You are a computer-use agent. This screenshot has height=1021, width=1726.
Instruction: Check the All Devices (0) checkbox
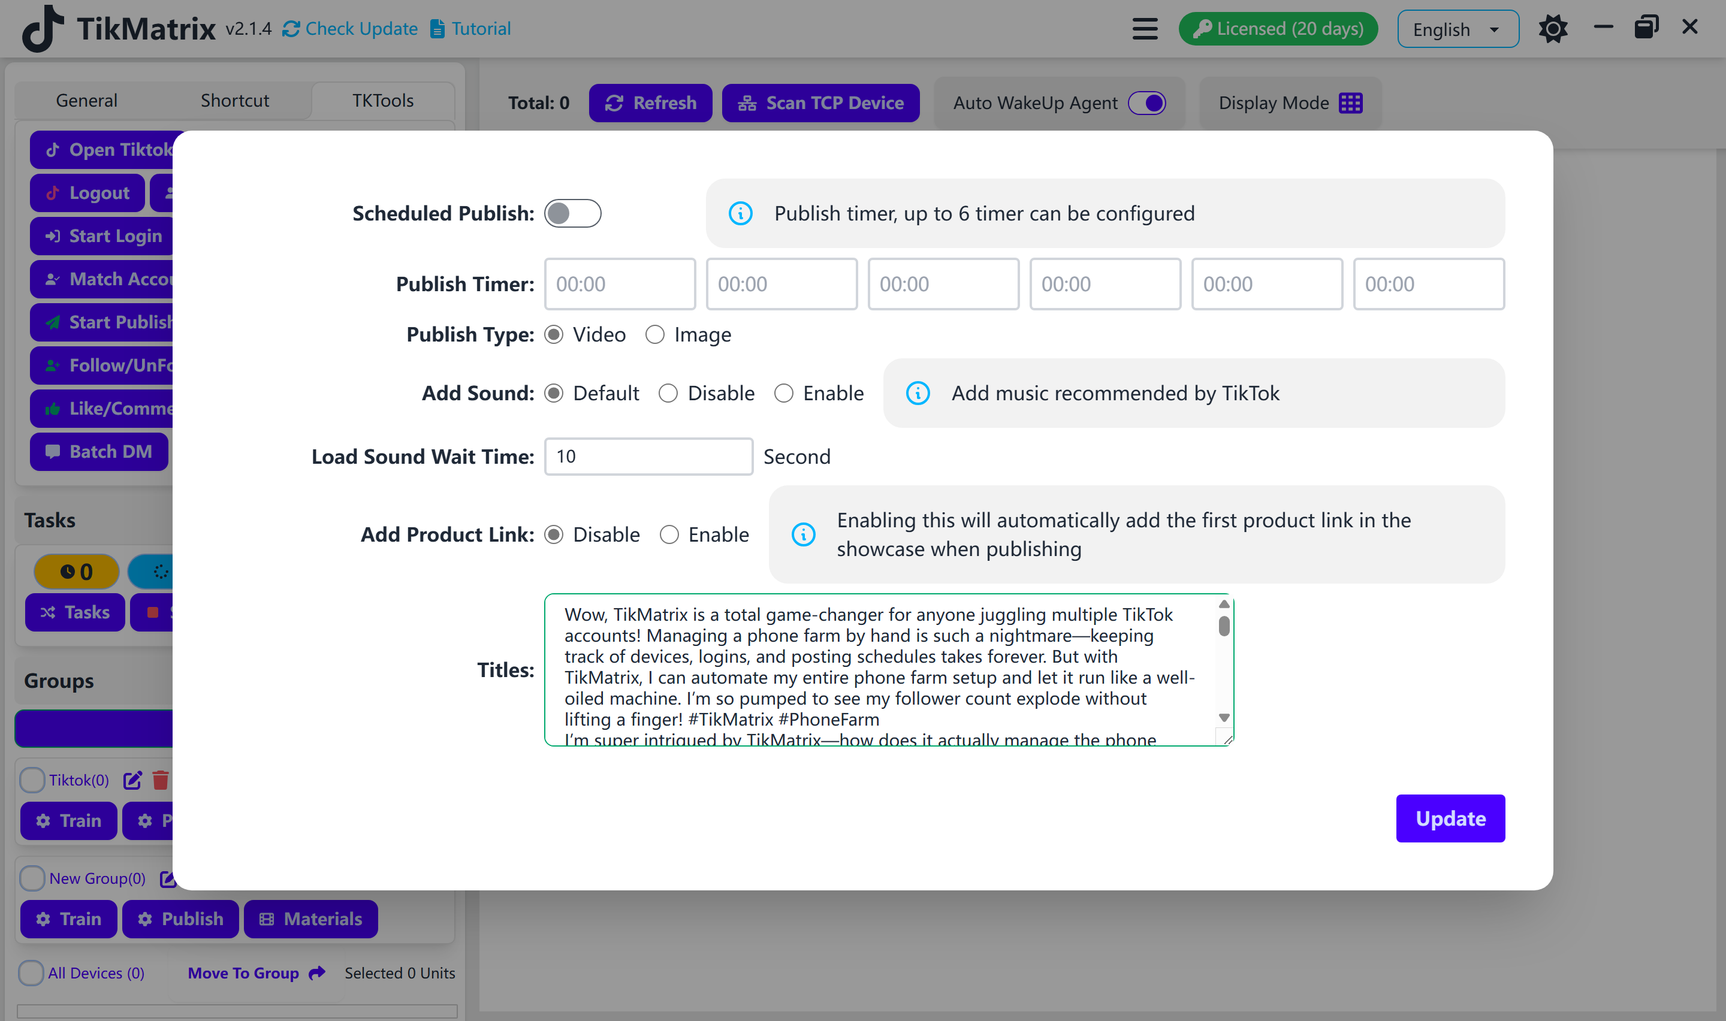31,973
